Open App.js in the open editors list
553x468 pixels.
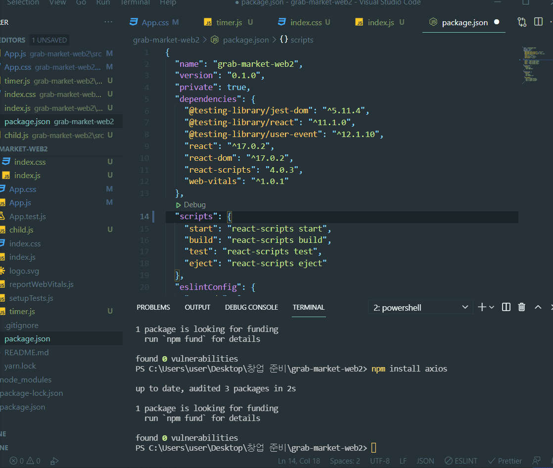61,53
